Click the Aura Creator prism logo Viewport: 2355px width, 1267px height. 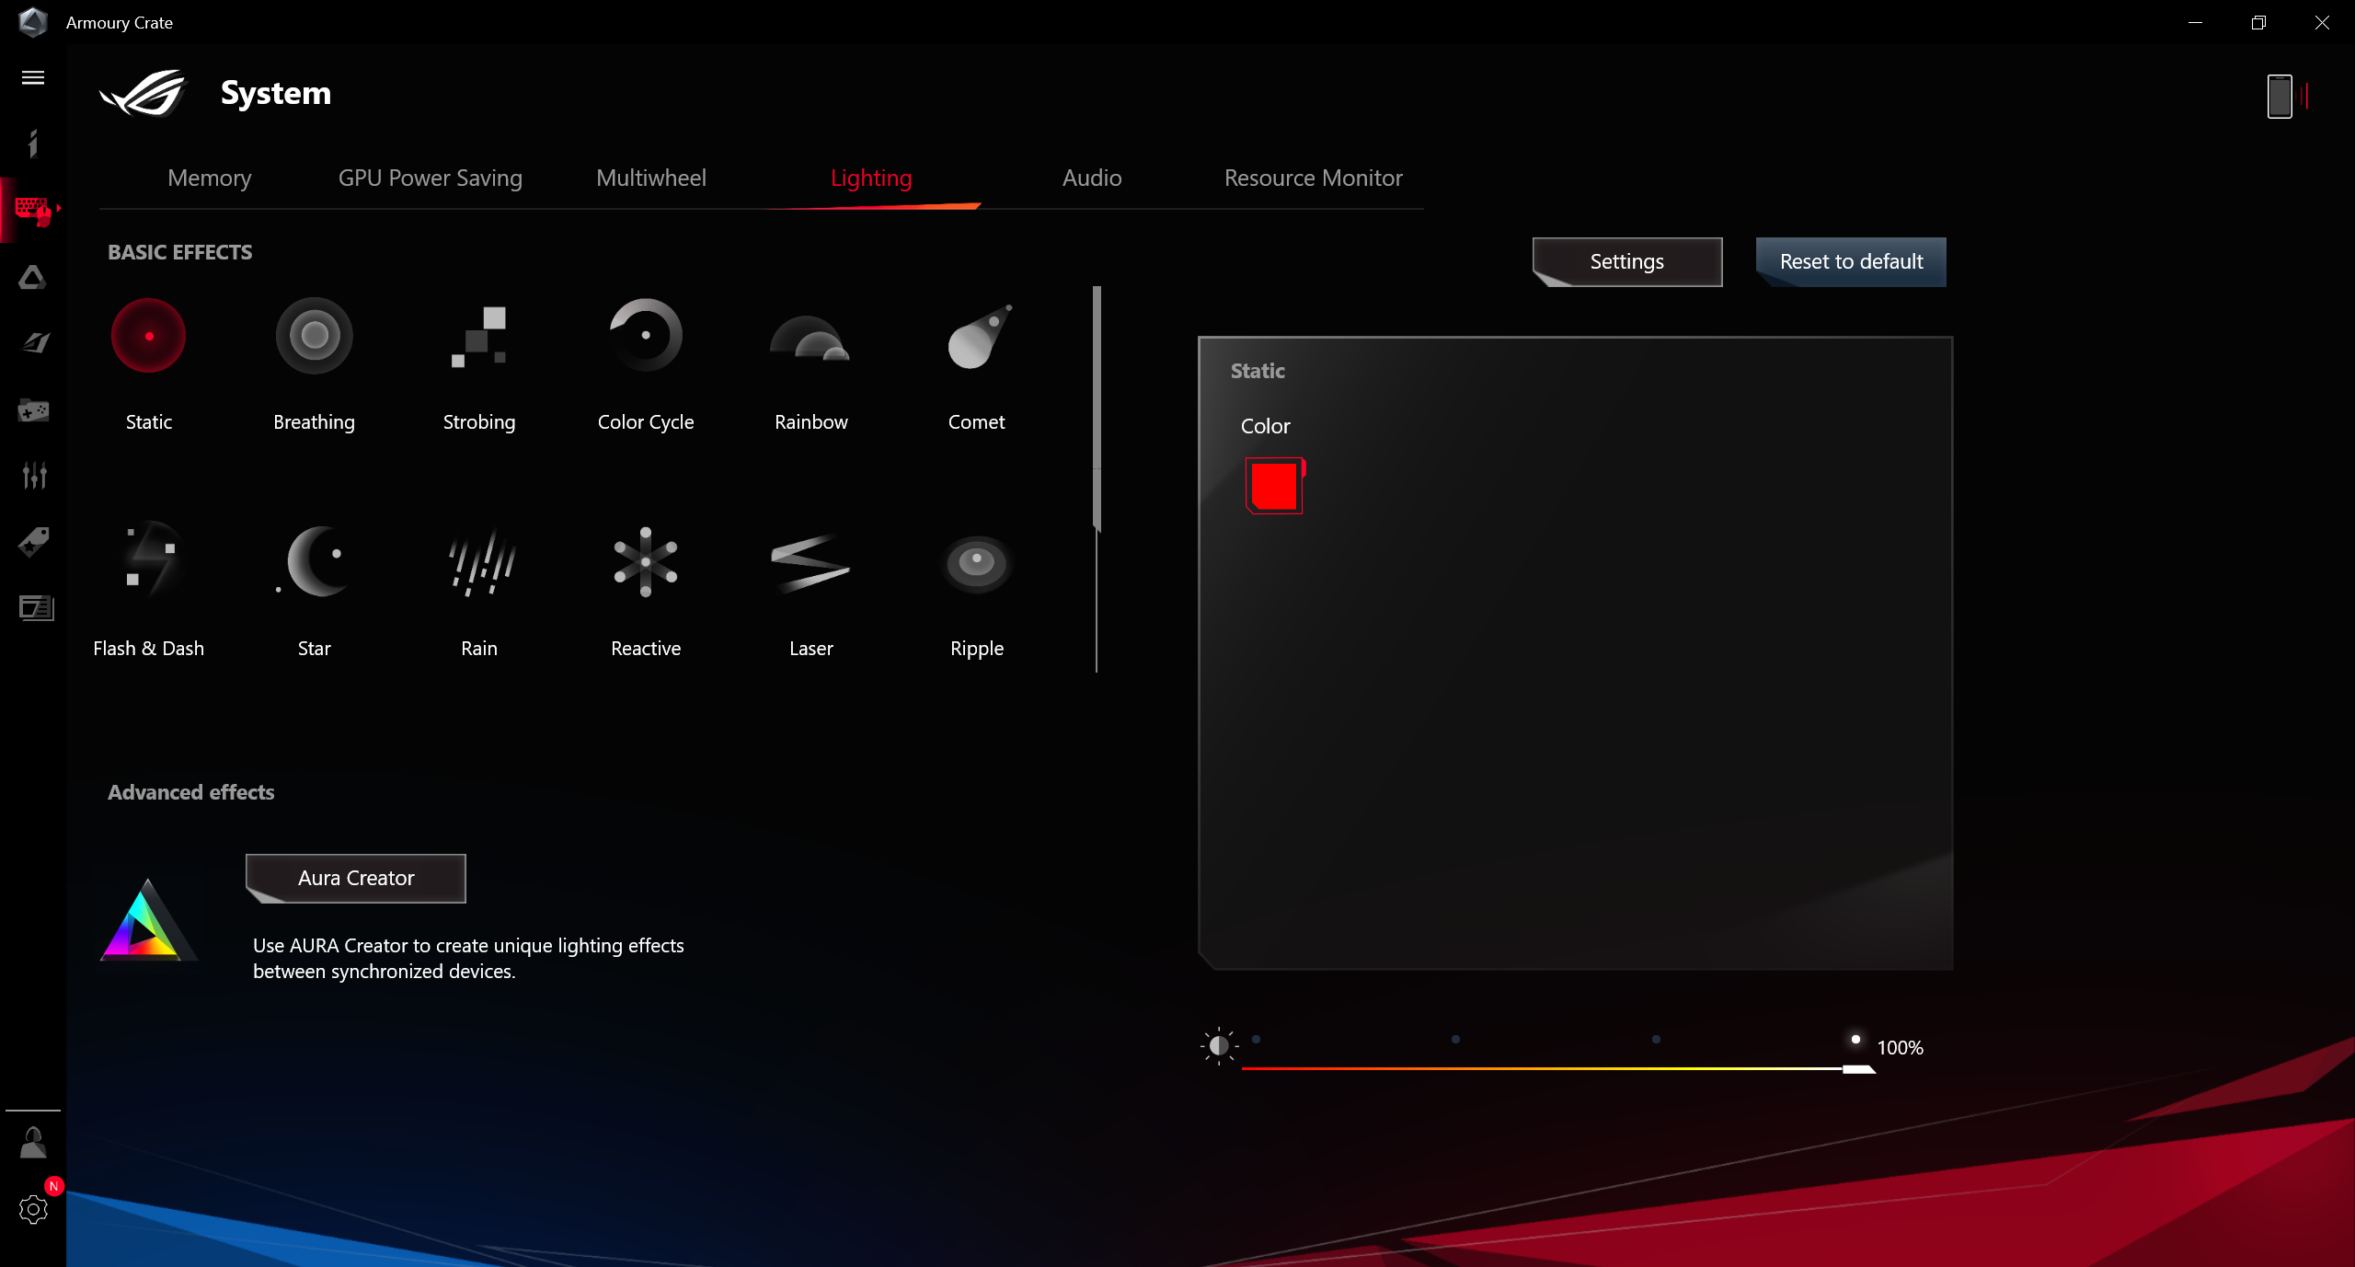(147, 920)
